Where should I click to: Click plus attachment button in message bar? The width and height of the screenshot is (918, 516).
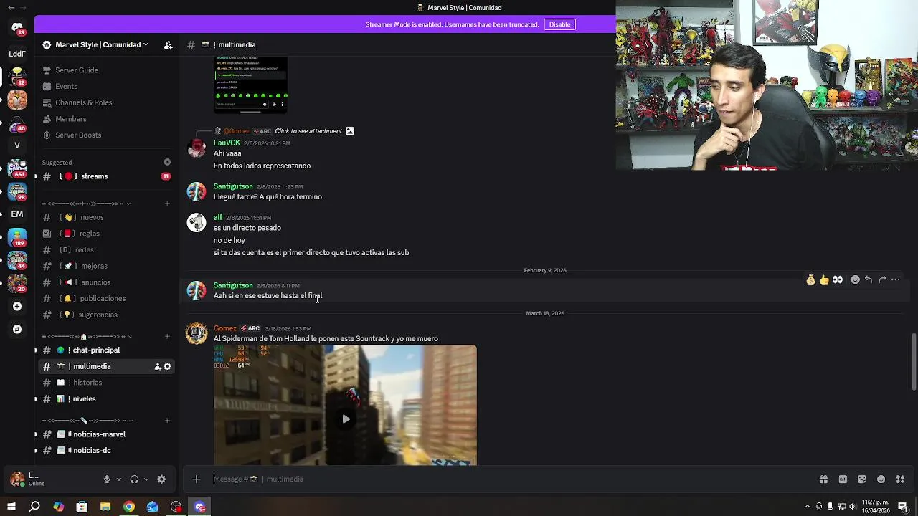coord(197,479)
